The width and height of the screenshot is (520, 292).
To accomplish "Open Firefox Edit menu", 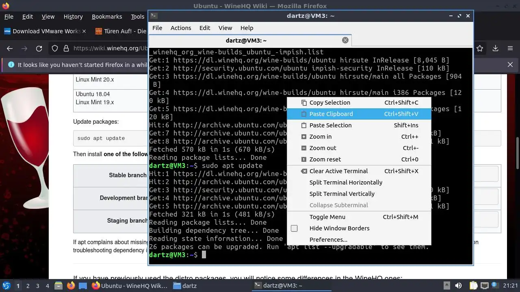I will [28, 17].
